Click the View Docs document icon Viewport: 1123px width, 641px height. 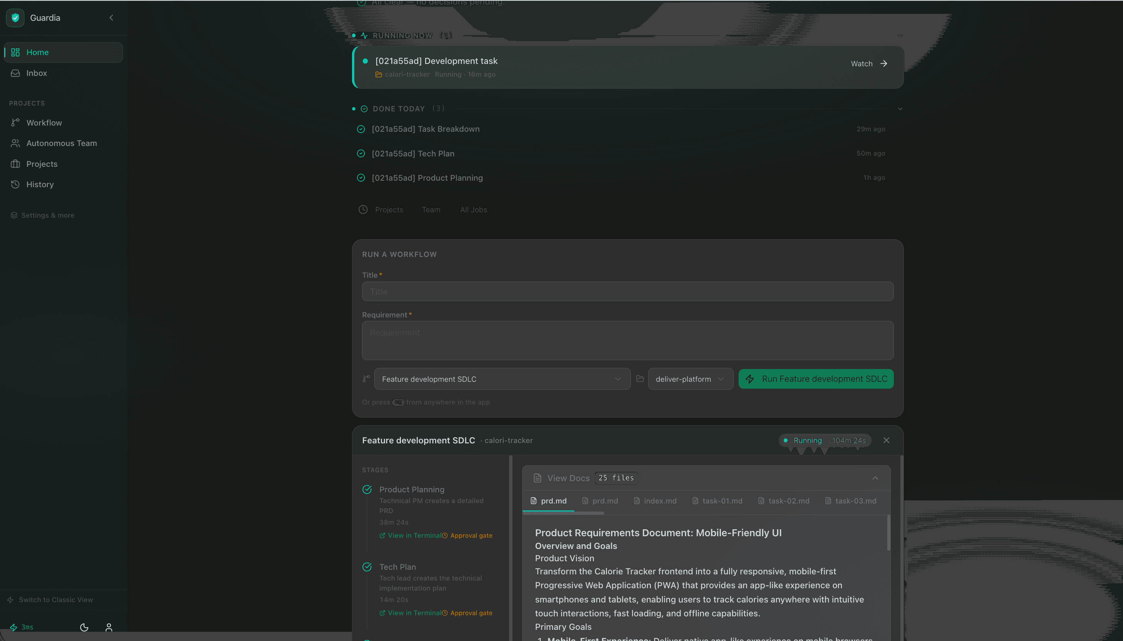point(537,478)
